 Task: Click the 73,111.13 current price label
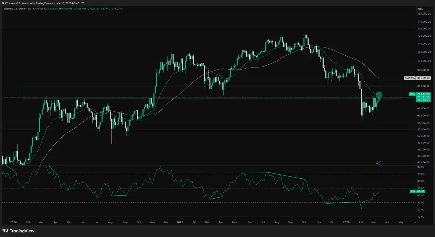(423, 97)
